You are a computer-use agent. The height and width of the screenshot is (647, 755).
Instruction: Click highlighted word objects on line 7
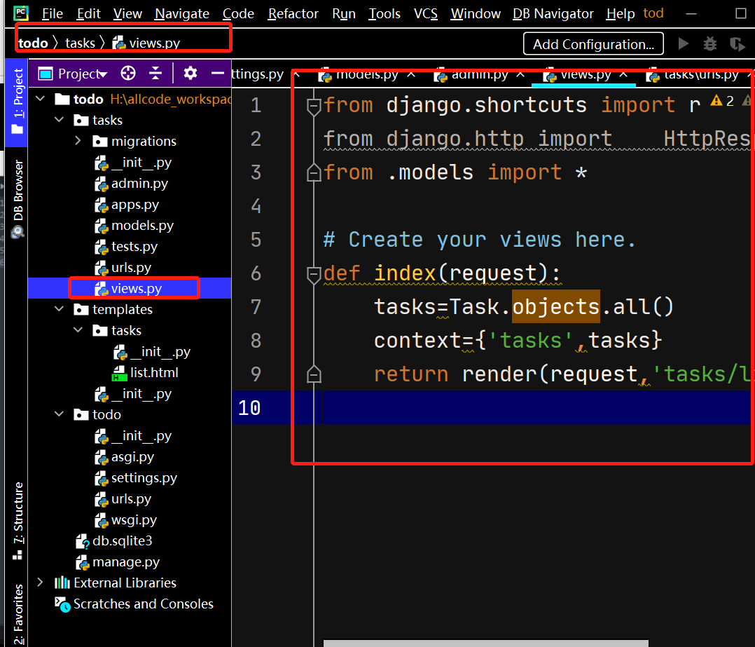click(555, 306)
